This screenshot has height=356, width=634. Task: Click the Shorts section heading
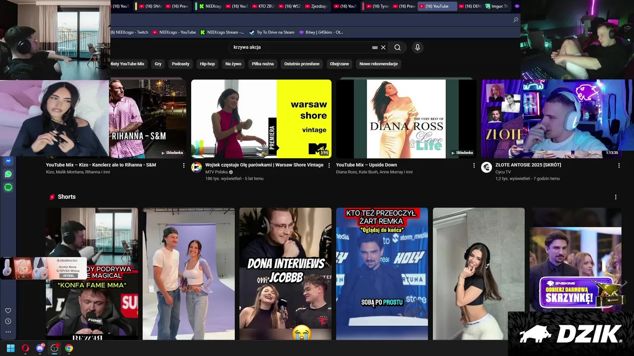(x=66, y=197)
